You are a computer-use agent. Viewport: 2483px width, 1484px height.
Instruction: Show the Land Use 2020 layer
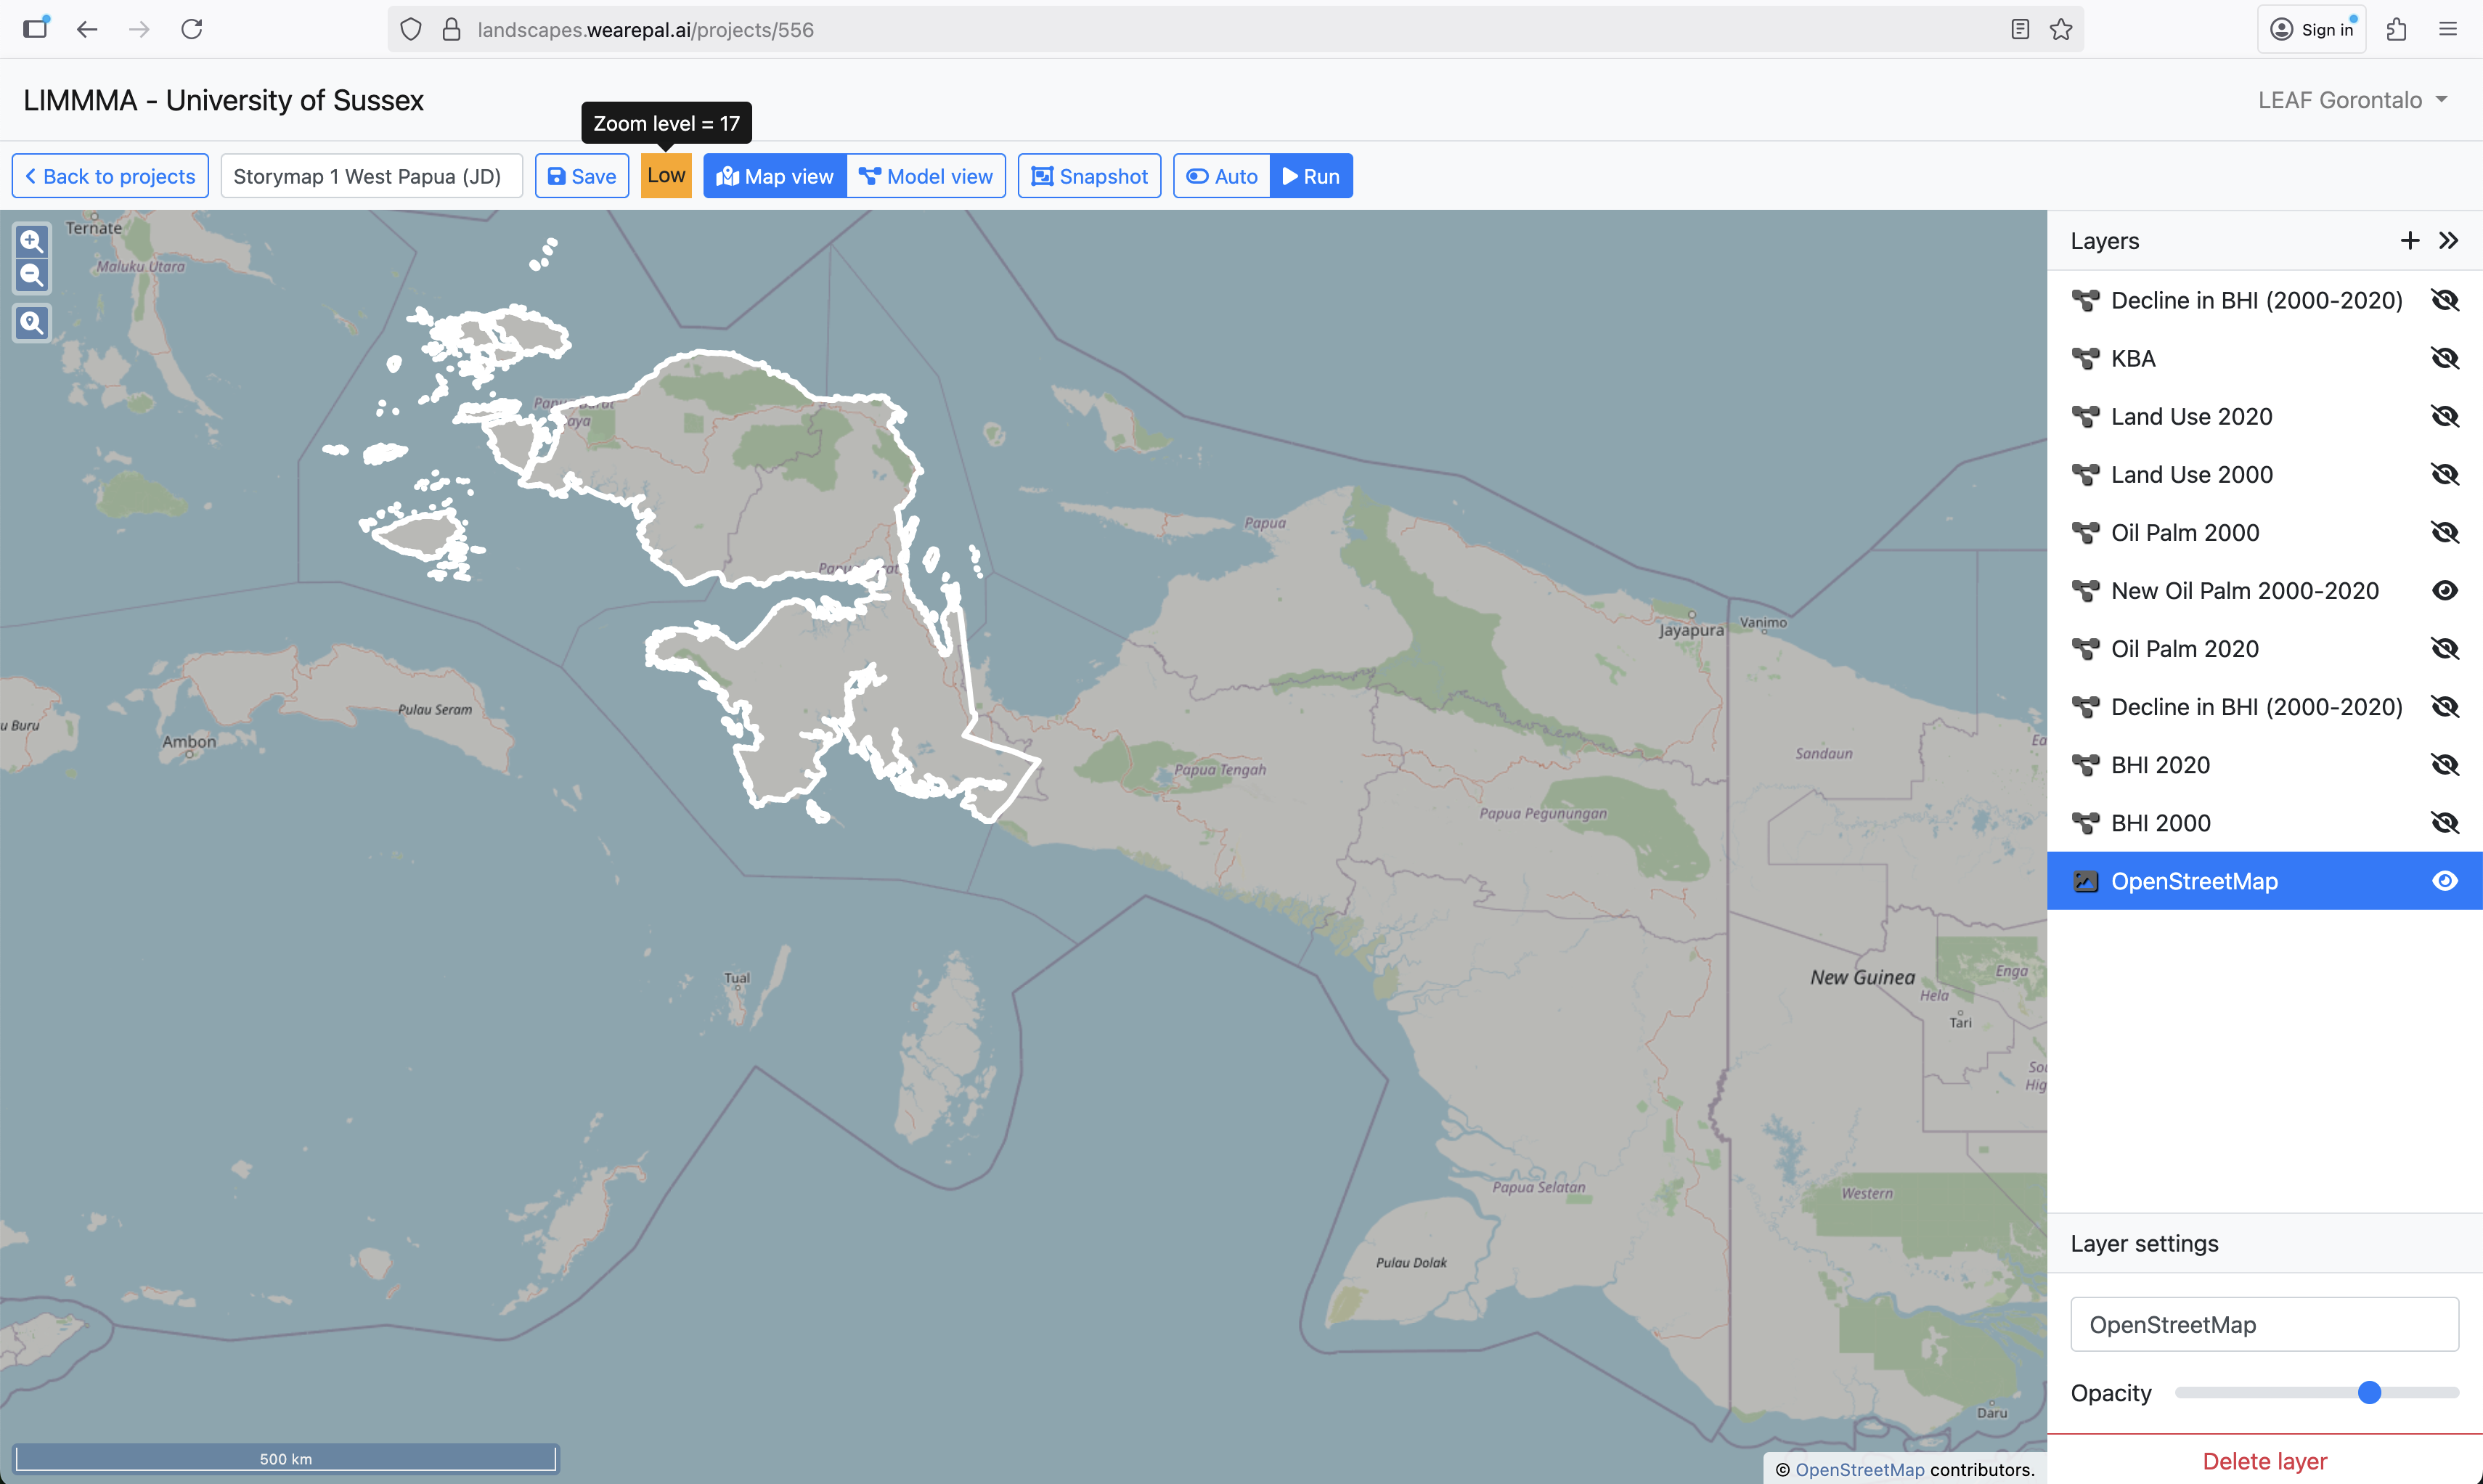tap(2445, 417)
